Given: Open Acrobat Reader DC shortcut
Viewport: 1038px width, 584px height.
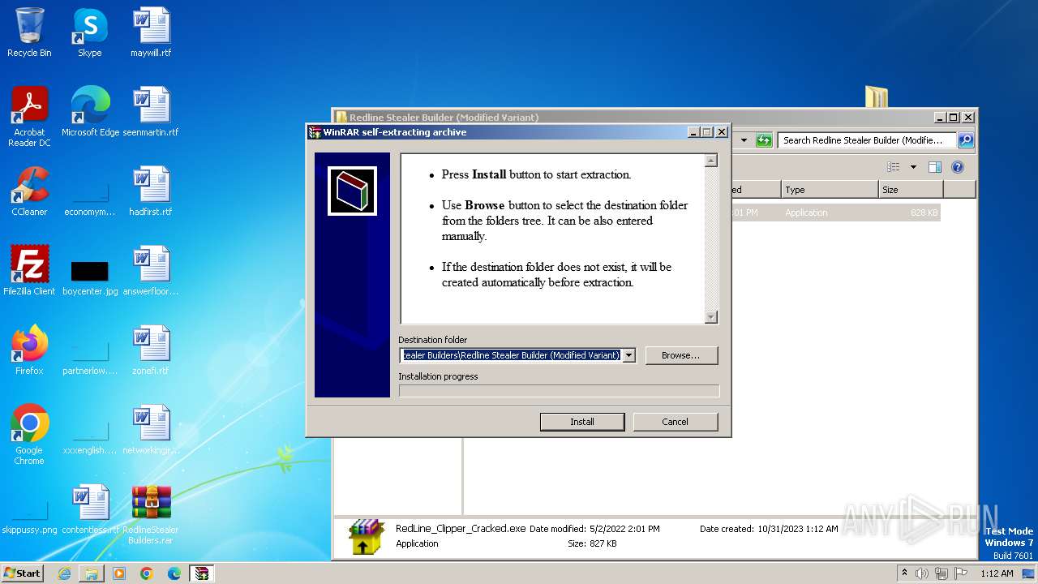Looking at the screenshot, I should click(x=29, y=116).
